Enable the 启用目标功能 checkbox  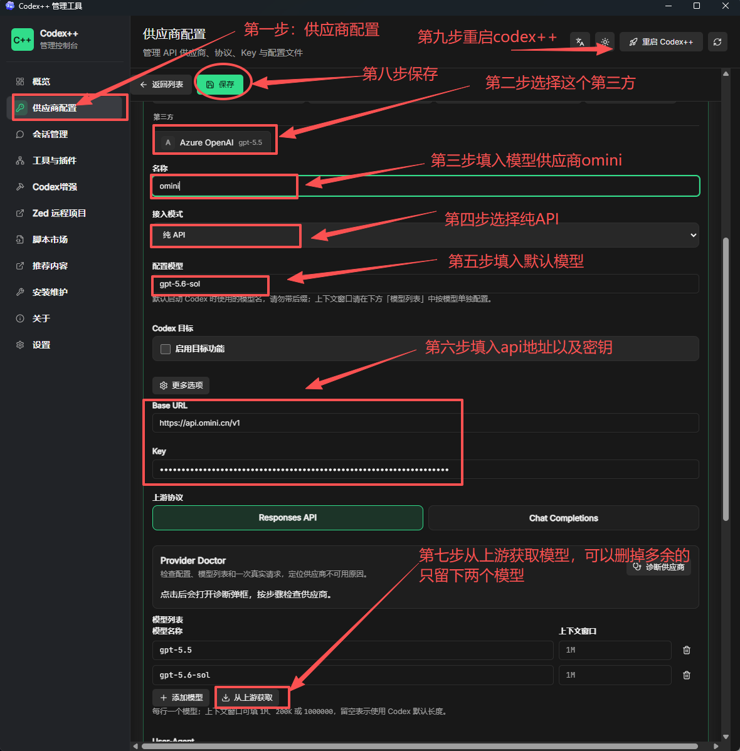click(166, 349)
